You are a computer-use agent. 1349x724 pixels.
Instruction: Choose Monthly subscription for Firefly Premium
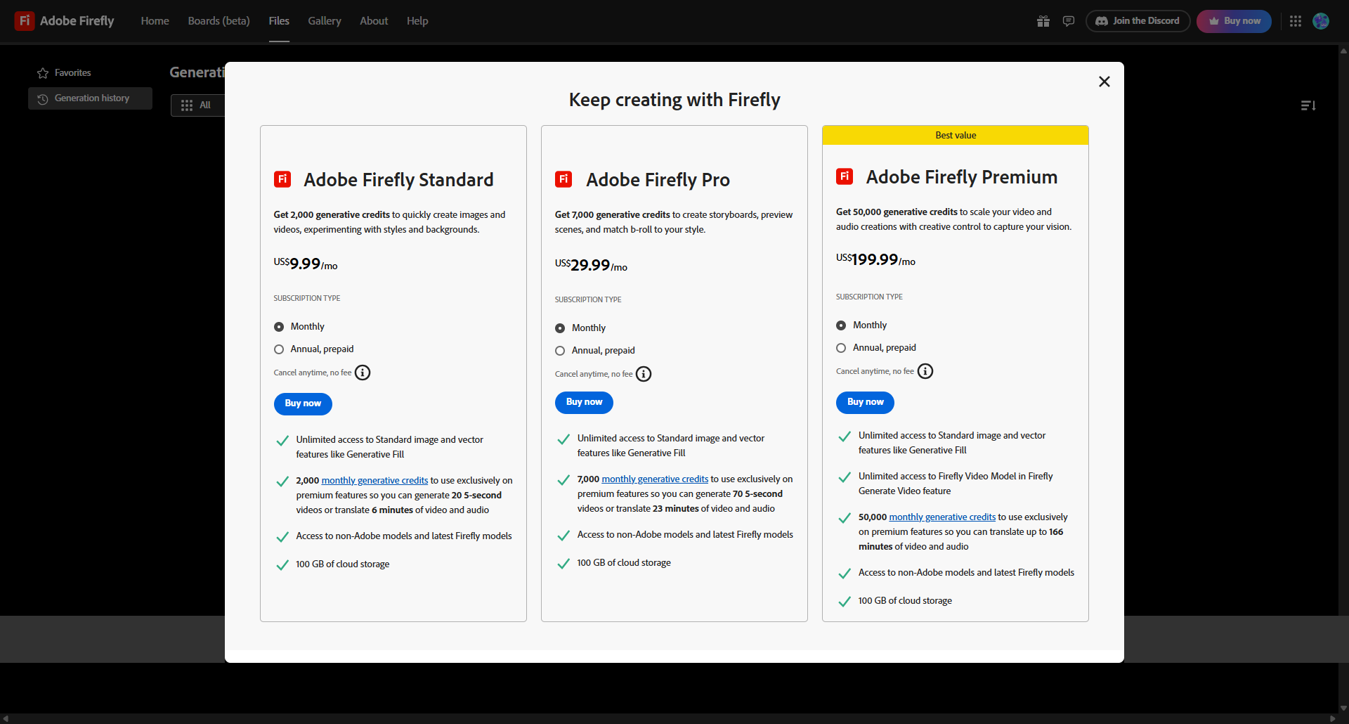(x=841, y=325)
